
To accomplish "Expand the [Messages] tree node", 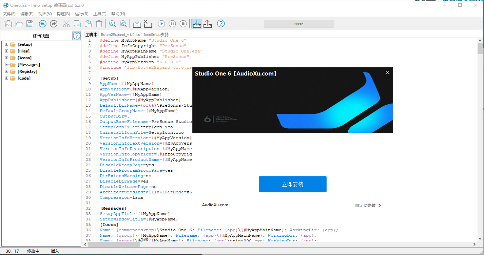I will tap(6, 65).
